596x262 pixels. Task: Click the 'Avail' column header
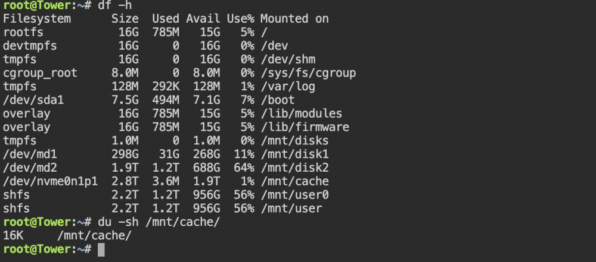[x=203, y=18]
